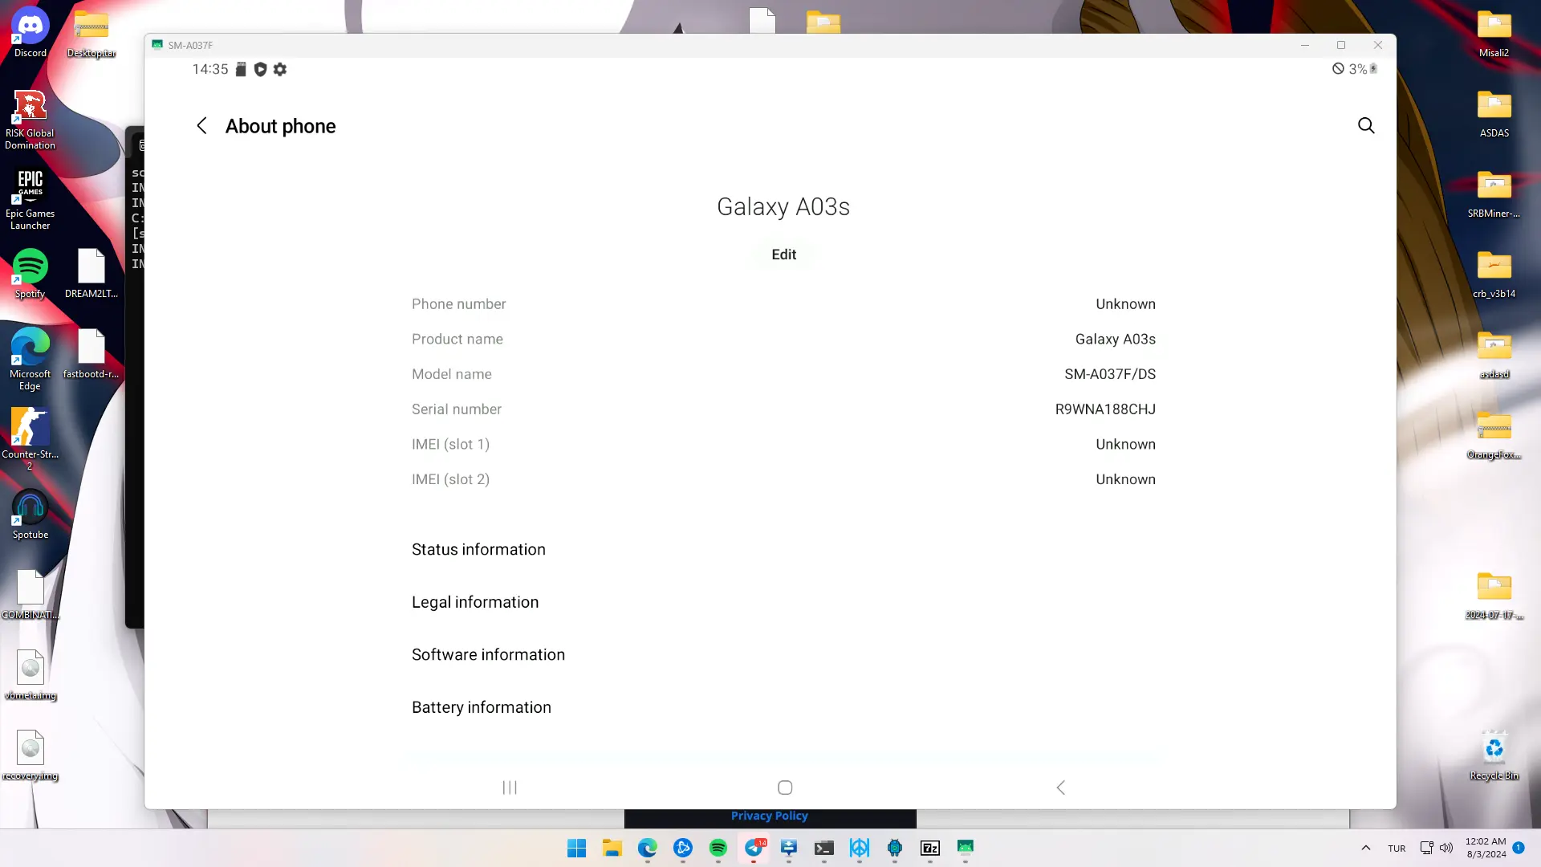Switch to Spotify in taskbar

(718, 848)
